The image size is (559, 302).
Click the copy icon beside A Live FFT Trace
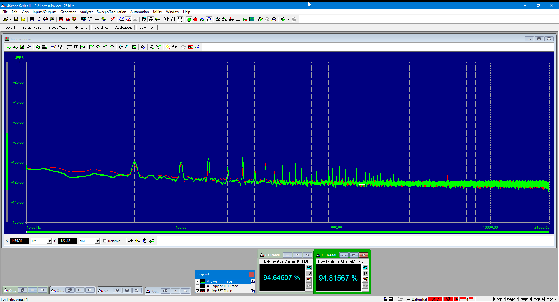click(253, 281)
